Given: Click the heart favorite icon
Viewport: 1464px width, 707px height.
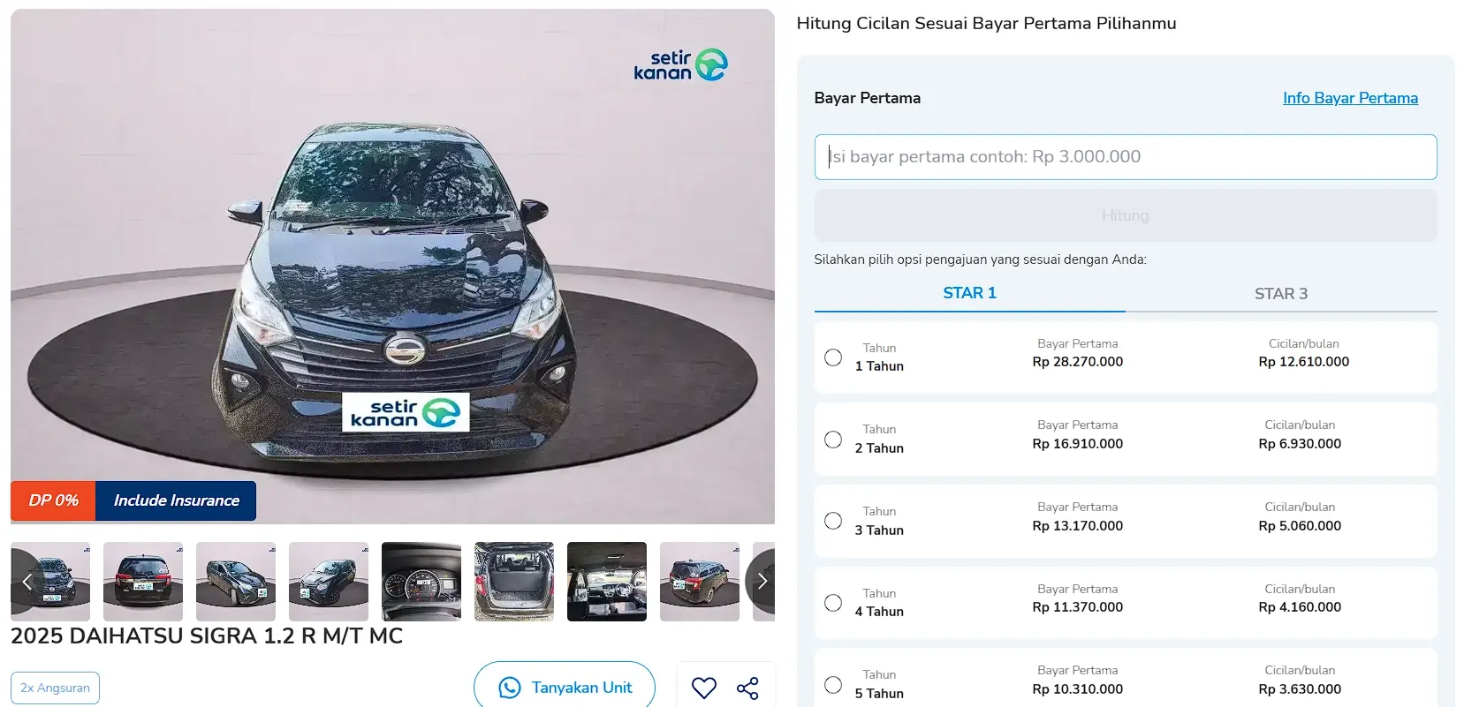Looking at the screenshot, I should tap(703, 688).
